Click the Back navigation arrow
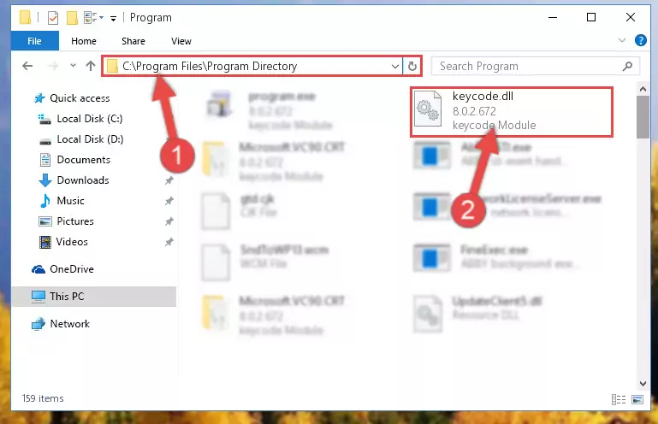The height and width of the screenshot is (424, 658). (x=27, y=66)
